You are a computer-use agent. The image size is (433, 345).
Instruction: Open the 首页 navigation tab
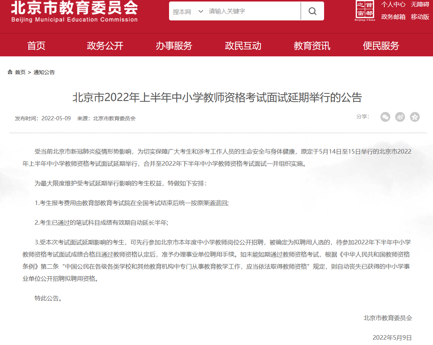(x=36, y=46)
